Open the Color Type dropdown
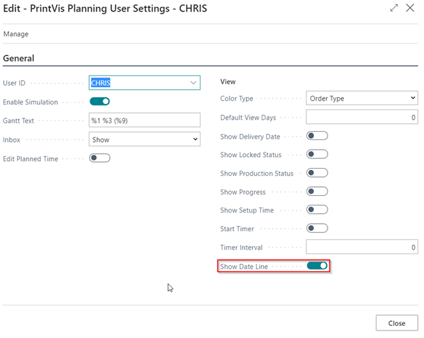 point(361,98)
